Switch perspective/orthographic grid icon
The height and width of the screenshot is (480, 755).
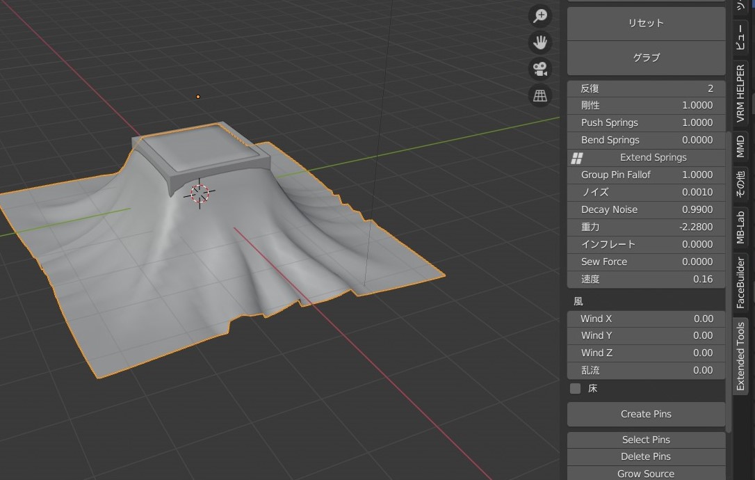(540, 95)
